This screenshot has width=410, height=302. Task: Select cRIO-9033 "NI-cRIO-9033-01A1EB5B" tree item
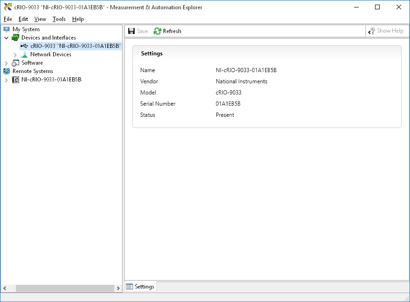pyautogui.click(x=75, y=46)
